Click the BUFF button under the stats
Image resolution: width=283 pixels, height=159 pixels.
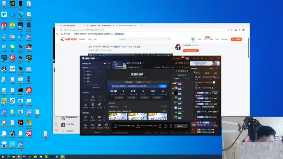[x=144, y=98]
